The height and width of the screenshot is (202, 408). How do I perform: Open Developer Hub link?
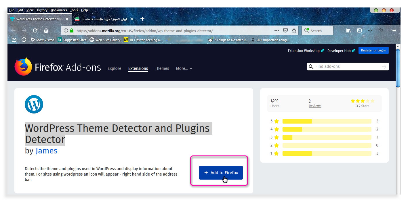[x=341, y=51]
